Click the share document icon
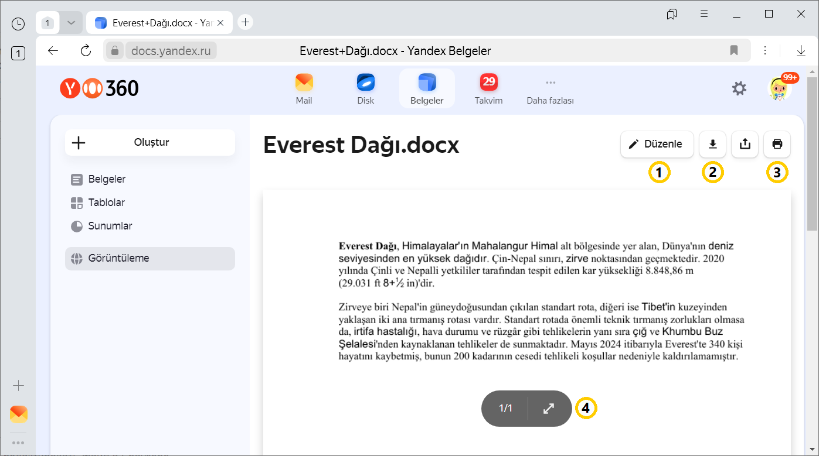This screenshot has width=819, height=456. [x=745, y=144]
